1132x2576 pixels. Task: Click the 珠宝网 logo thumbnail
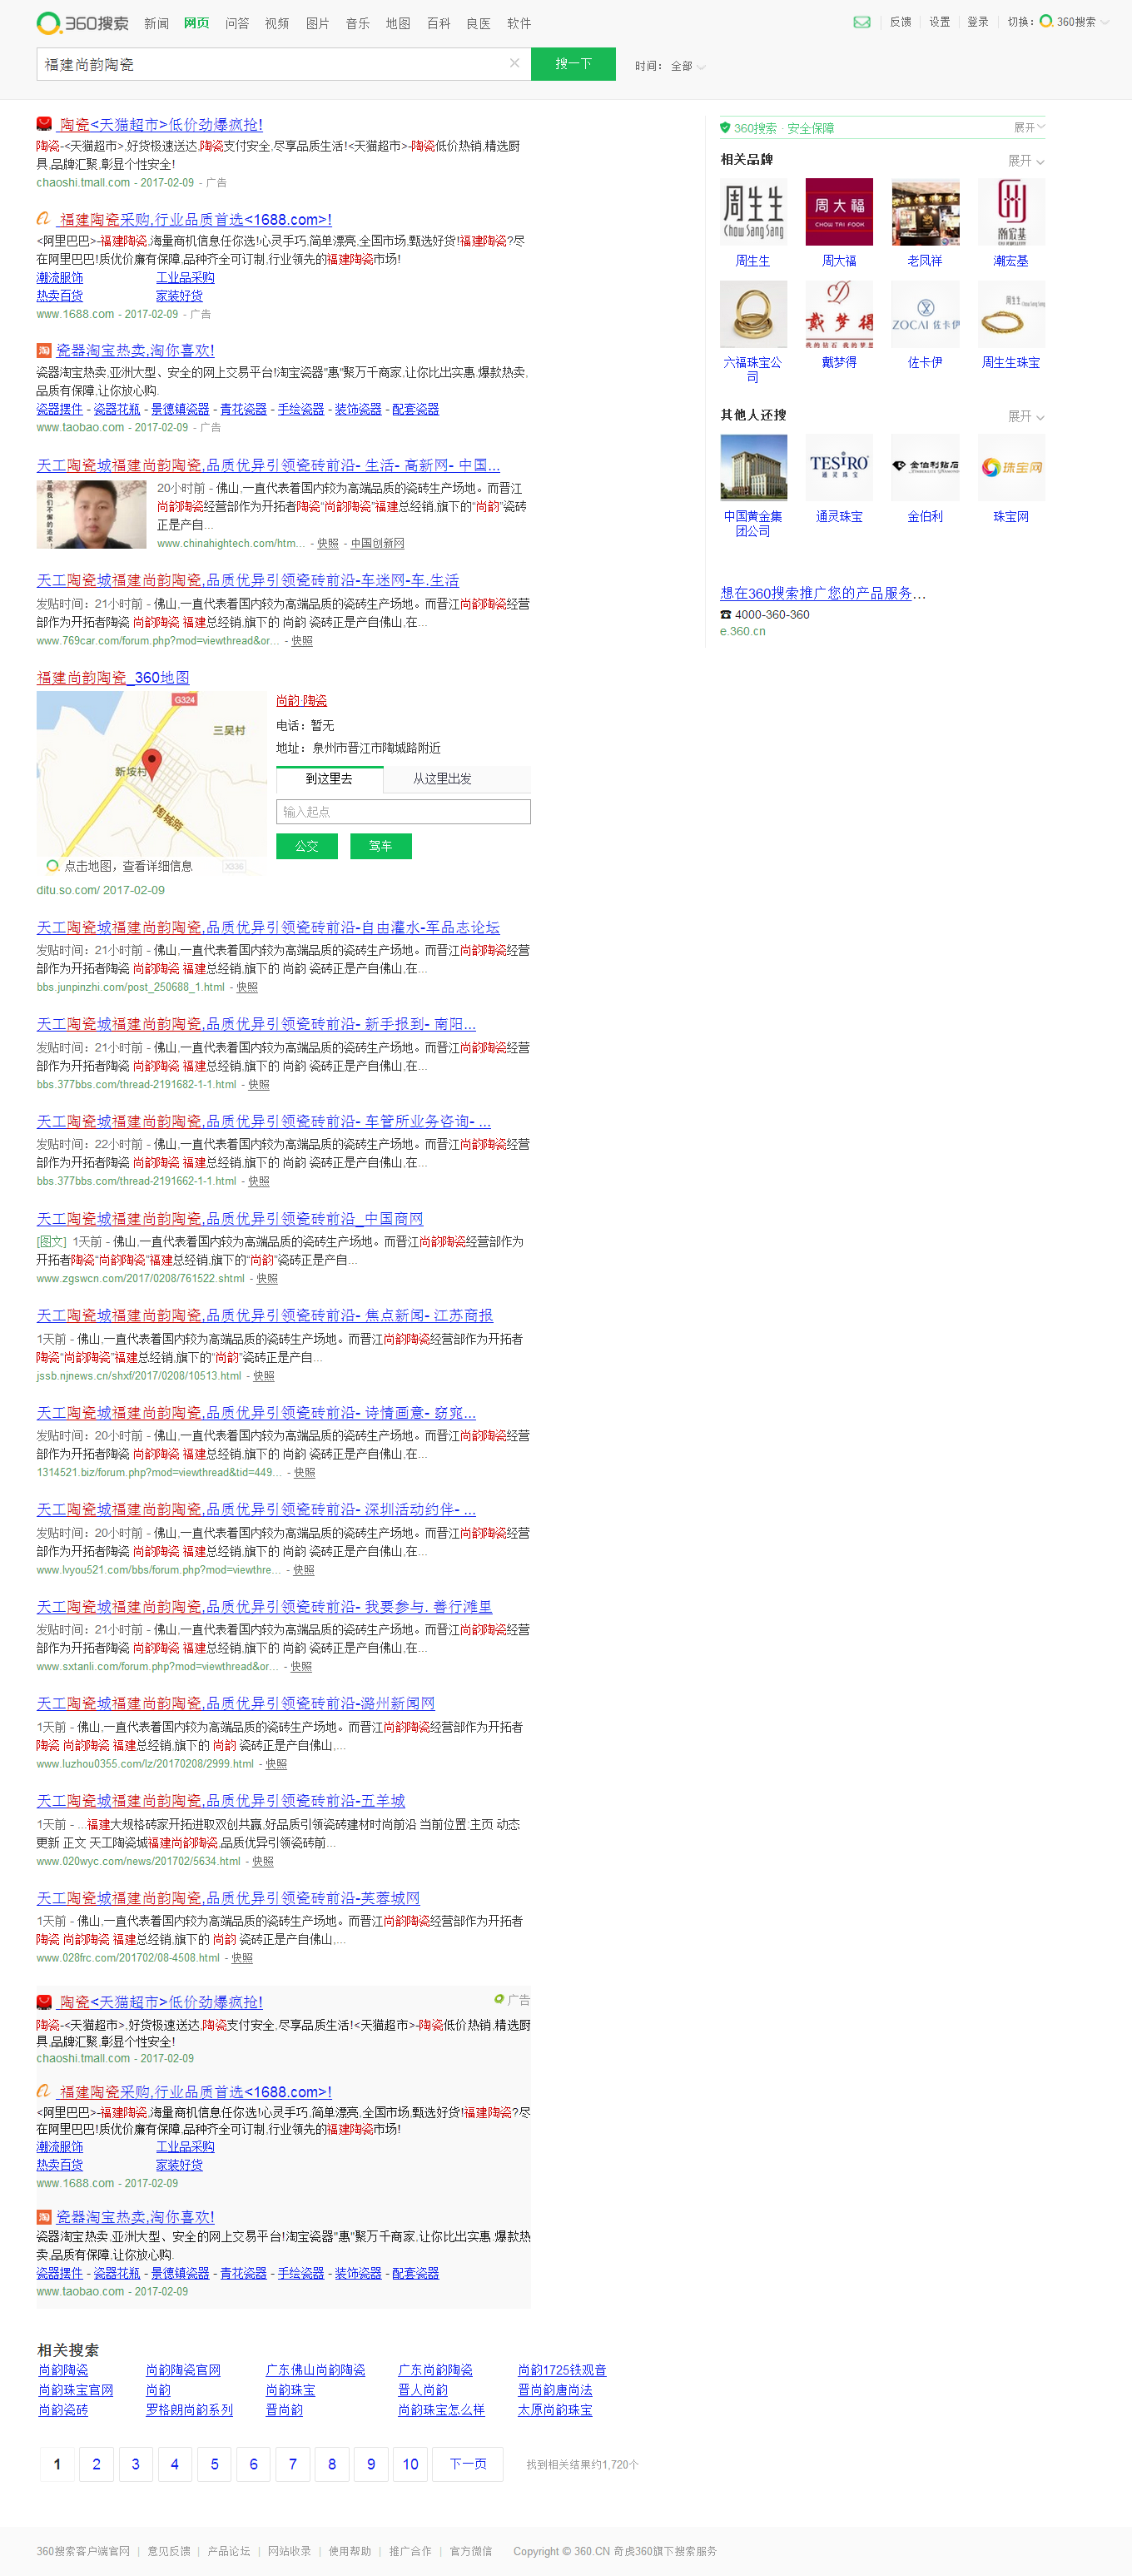click(x=1011, y=468)
